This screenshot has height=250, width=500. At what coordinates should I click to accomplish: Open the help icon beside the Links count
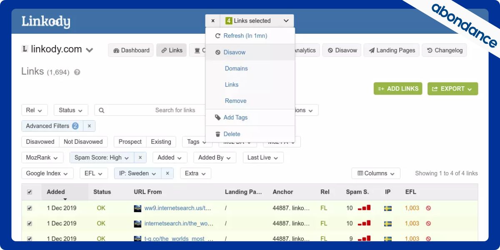click(x=77, y=72)
